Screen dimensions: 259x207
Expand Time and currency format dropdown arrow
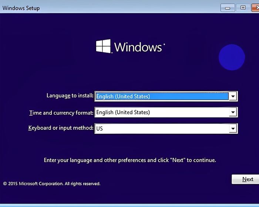coord(233,112)
